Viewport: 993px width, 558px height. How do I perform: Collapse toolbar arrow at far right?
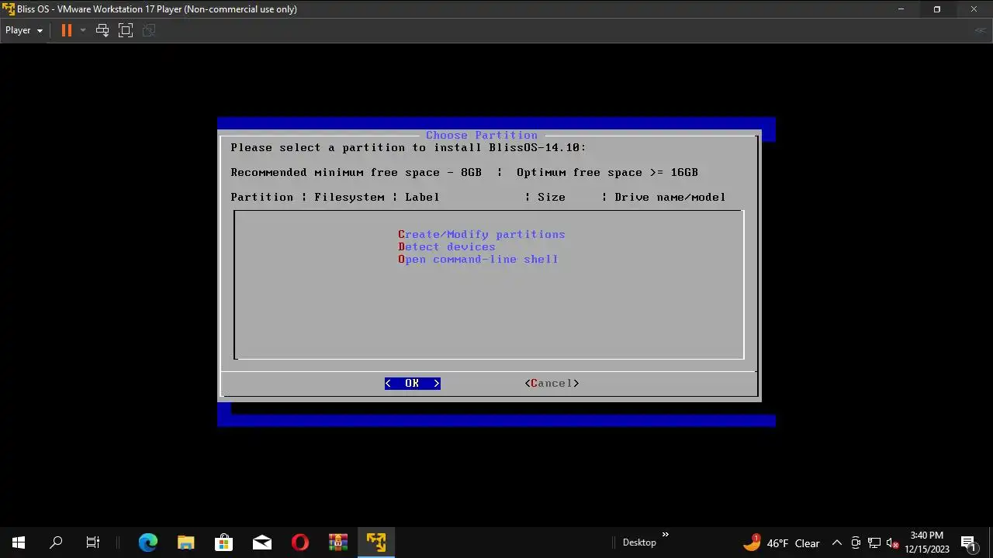(x=982, y=30)
